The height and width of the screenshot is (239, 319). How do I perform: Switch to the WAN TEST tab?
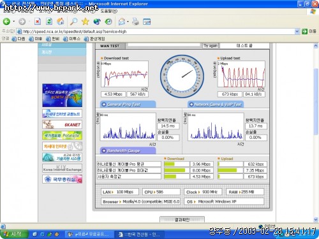110,46
